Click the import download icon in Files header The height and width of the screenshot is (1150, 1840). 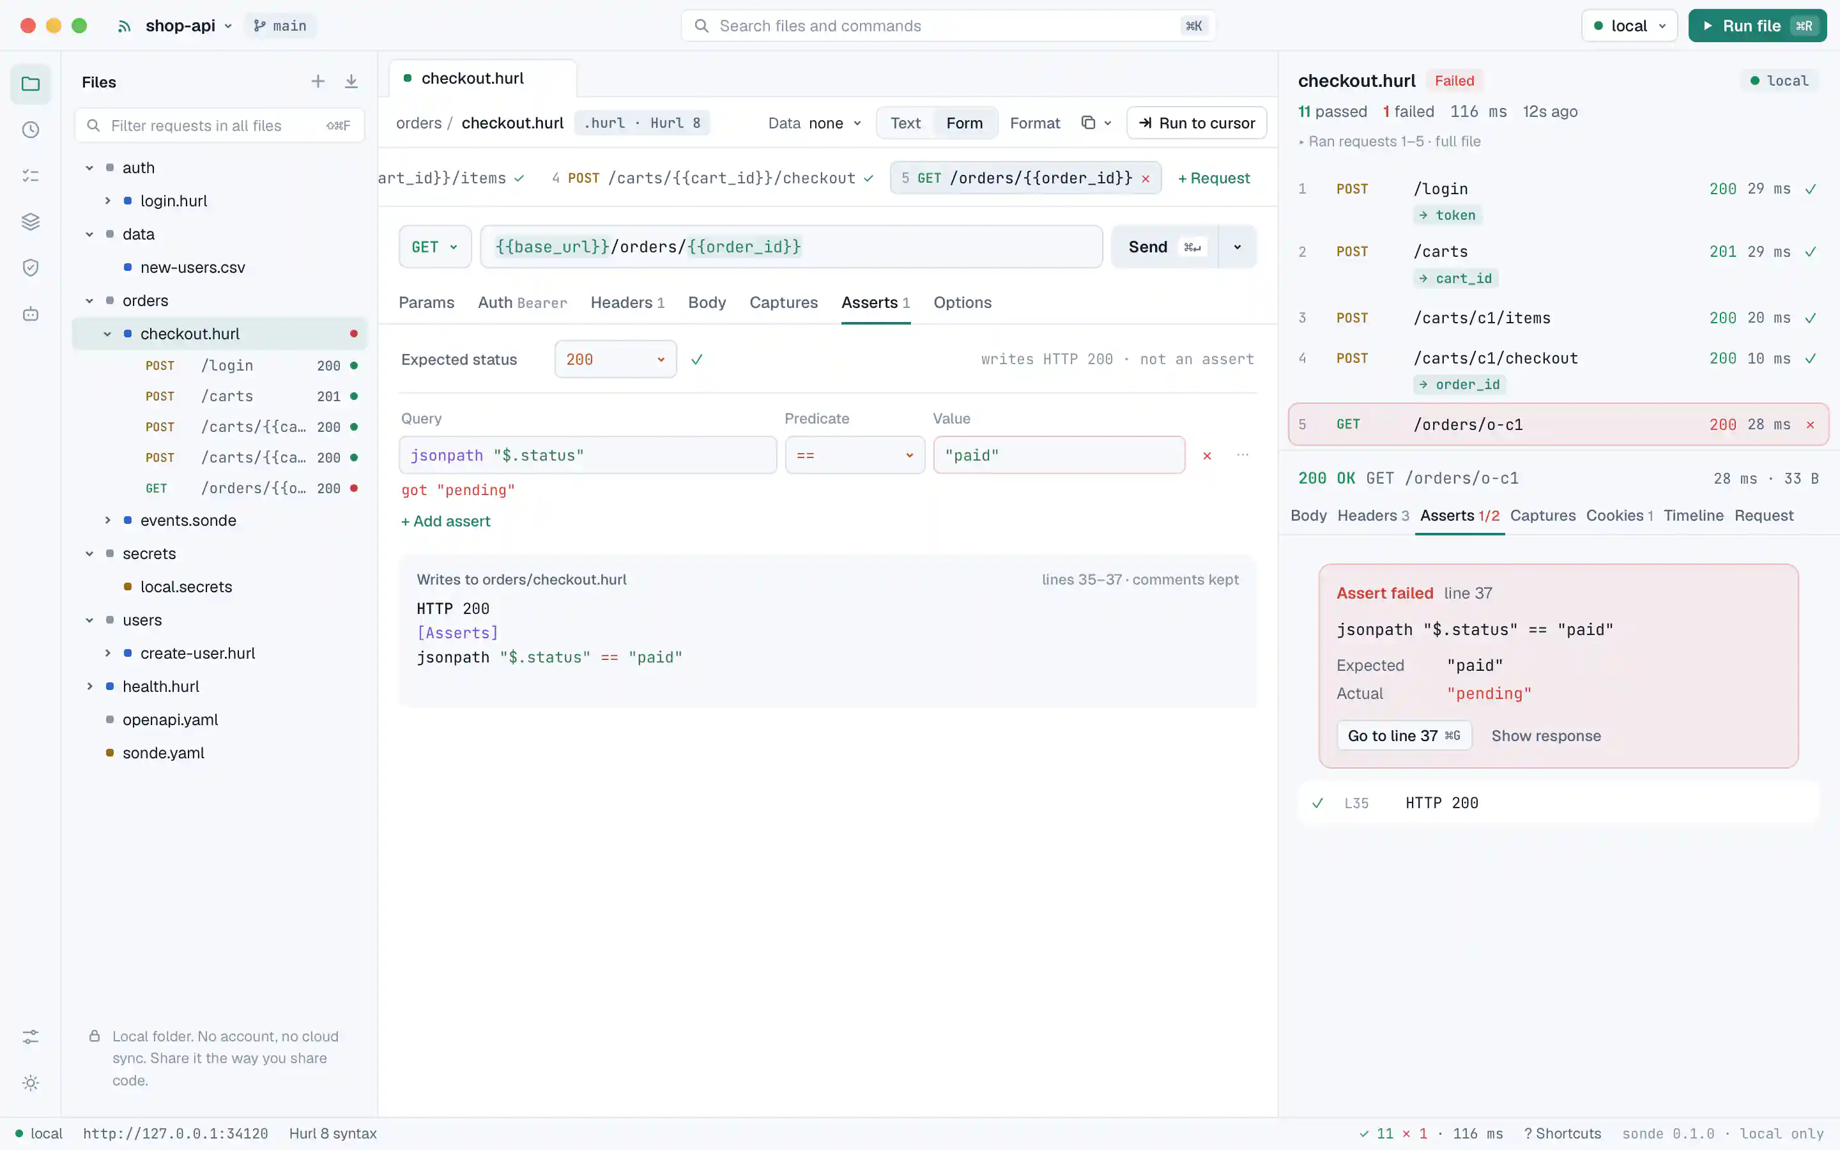coord(351,81)
